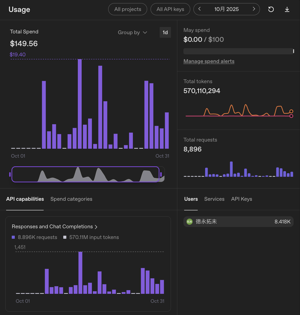The height and width of the screenshot is (315, 300).
Task: Open the All projects filter
Action: coord(128,9)
